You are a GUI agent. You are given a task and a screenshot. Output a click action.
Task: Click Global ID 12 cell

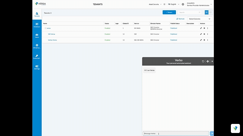[123, 34]
